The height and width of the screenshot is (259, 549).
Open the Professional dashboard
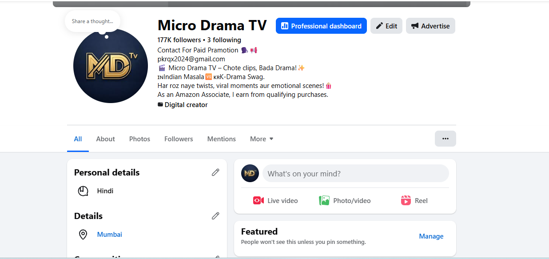[321, 26]
